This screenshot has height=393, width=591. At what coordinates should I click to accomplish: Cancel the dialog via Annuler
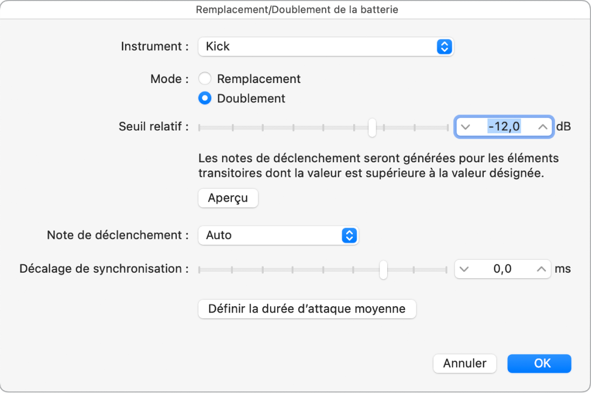[464, 363]
